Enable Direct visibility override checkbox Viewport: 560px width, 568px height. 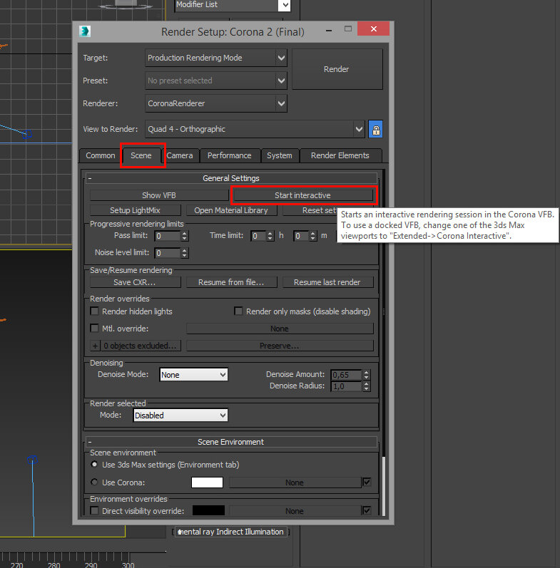(95, 511)
